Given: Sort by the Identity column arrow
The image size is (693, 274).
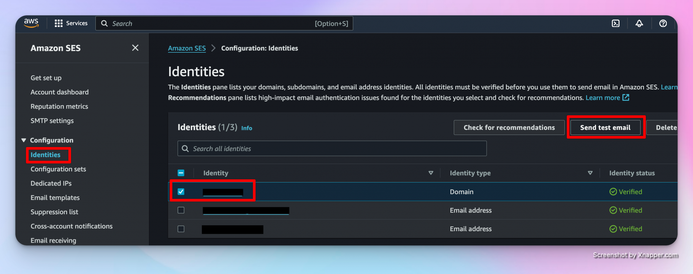Looking at the screenshot, I should [430, 173].
